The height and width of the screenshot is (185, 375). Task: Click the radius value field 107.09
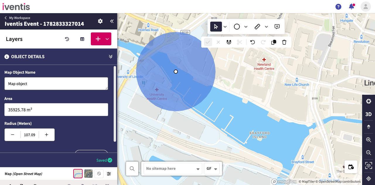click(x=30, y=135)
